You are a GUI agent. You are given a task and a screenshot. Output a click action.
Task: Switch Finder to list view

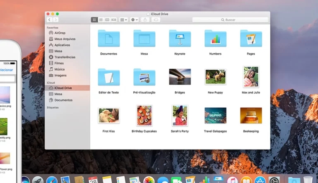101,20
